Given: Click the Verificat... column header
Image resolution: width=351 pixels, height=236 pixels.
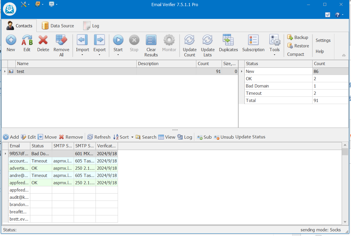Looking at the screenshot, I should point(107,146).
